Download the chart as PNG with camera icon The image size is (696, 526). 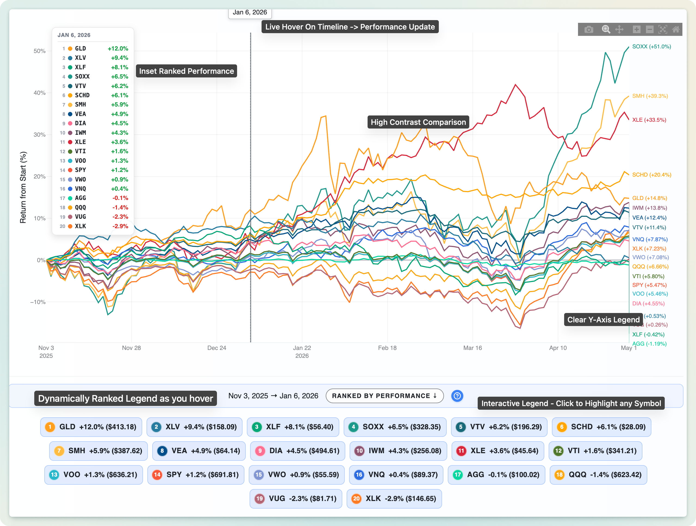589,30
